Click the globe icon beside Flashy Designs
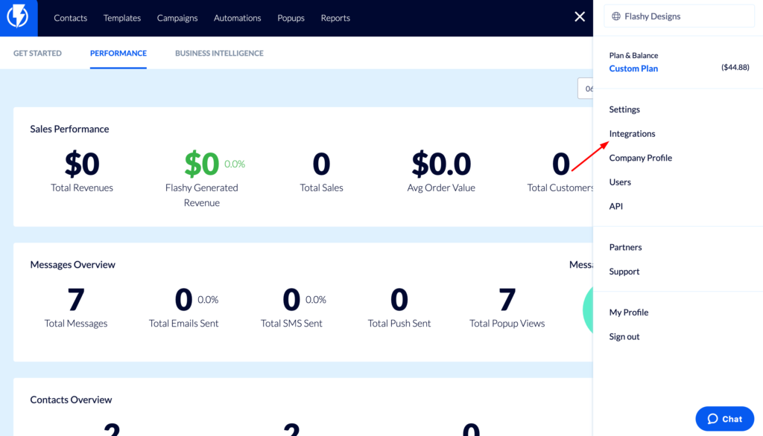The height and width of the screenshot is (436, 763). point(616,16)
